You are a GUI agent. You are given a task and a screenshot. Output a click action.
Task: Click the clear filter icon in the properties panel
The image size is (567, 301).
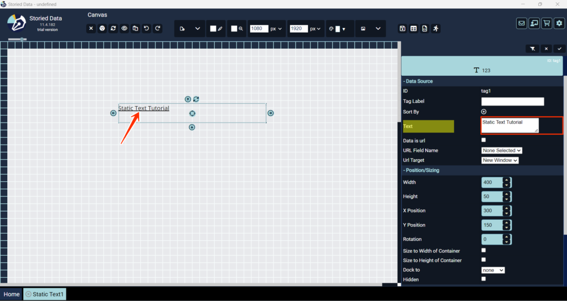[x=532, y=49]
